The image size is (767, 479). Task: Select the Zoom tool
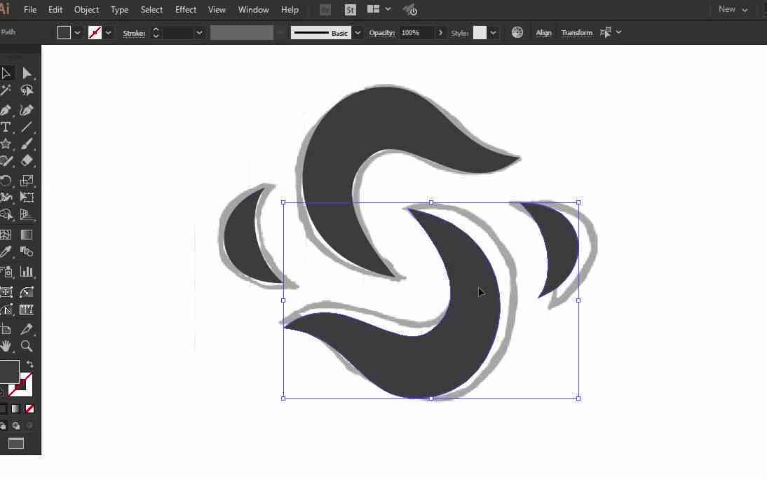click(27, 346)
